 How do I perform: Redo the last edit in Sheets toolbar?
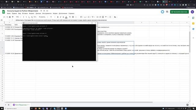(7, 17)
